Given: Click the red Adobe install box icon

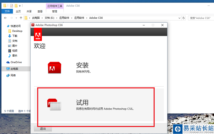Looking at the screenshot, I should click(x=54, y=68).
